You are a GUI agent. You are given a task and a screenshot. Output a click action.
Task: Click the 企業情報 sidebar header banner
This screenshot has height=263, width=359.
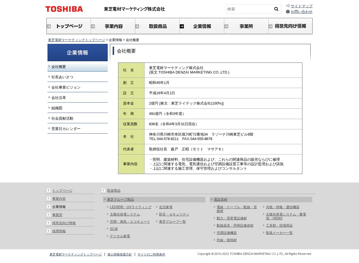77,53
